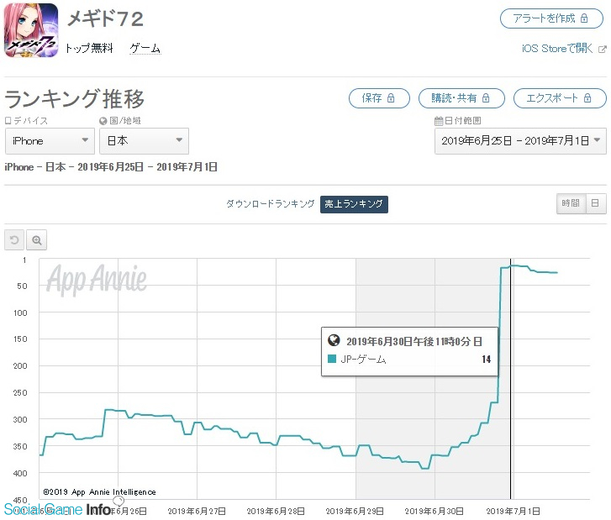Click the メギド72 app icon thumbnail
Screen dimensions: 611x520
pyautogui.click(x=31, y=30)
